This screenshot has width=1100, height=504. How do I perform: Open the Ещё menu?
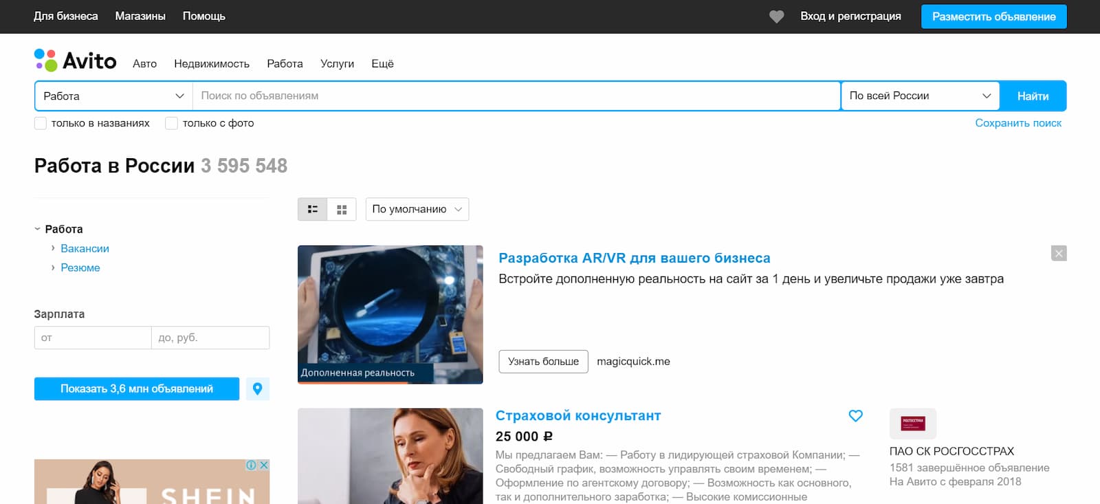tap(382, 63)
